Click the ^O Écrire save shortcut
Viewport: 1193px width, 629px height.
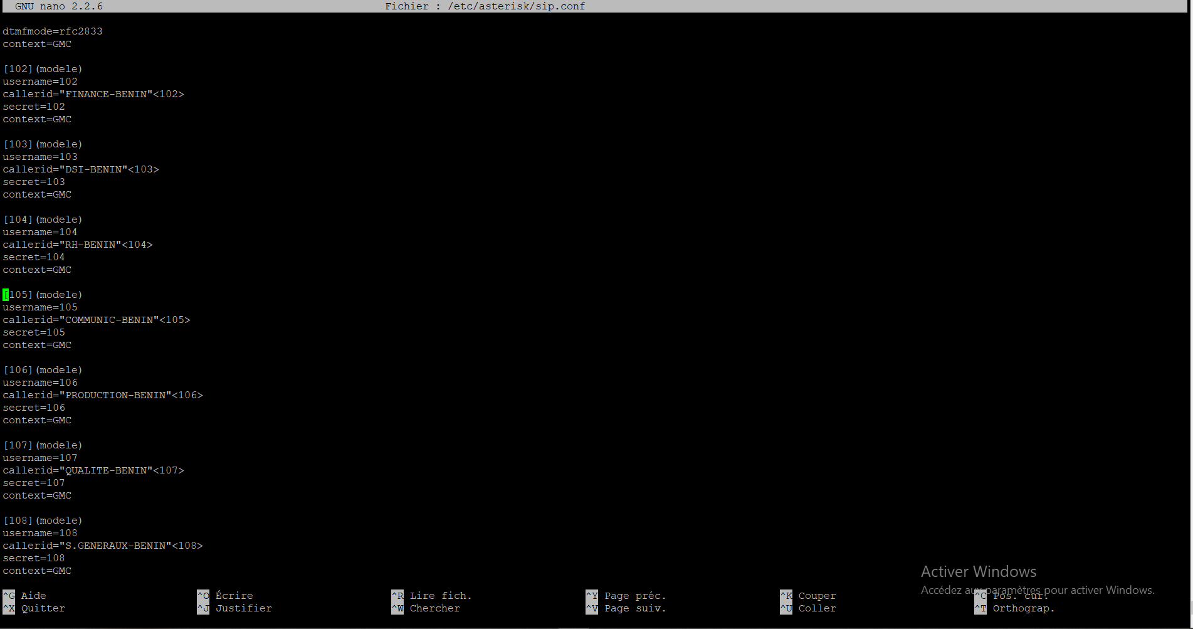coord(226,596)
